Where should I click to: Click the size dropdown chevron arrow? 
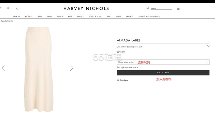pos(207,62)
